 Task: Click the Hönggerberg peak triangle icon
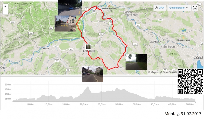click(183, 38)
